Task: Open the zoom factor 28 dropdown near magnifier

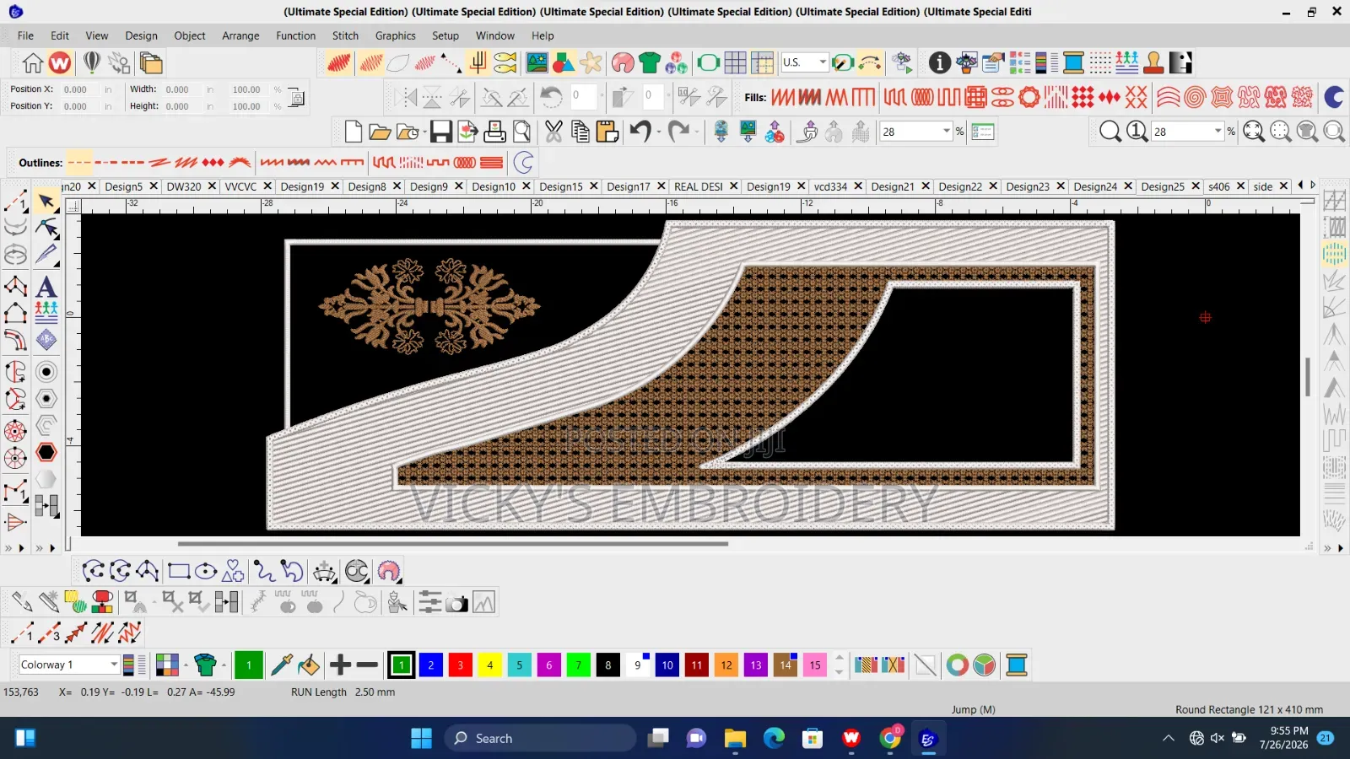Action: (x=1218, y=132)
